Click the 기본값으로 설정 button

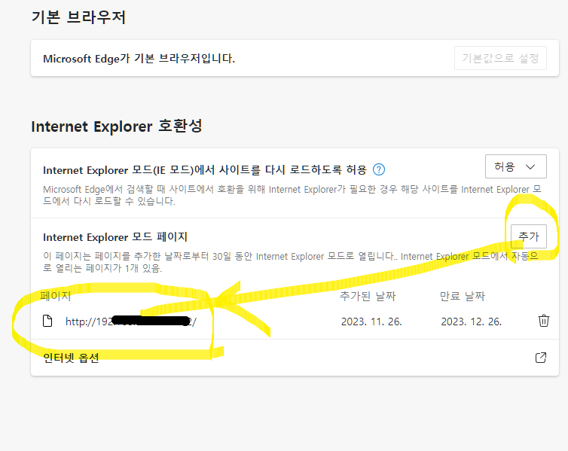[500, 58]
